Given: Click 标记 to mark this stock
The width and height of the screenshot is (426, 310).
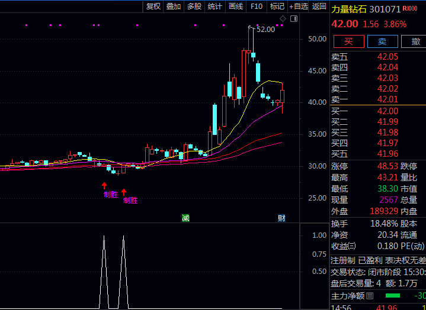Looking at the screenshot, I should [277, 7].
